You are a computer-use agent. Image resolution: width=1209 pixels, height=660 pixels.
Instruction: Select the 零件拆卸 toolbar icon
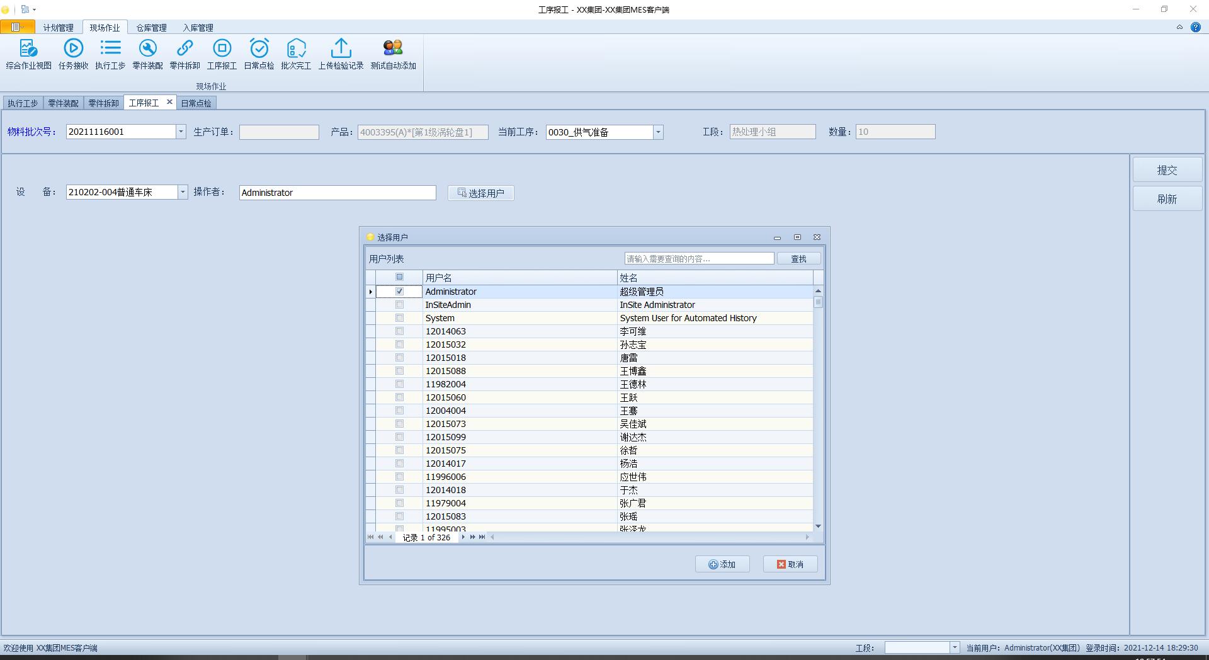point(184,54)
